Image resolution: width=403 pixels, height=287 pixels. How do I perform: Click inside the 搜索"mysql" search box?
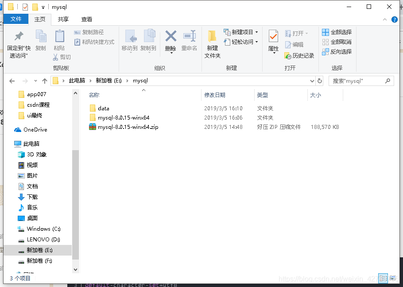359,81
